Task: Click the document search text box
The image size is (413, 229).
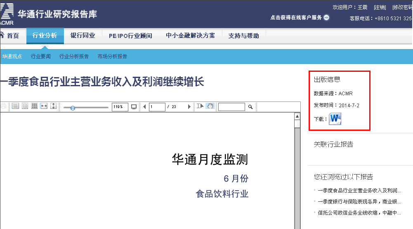Action: point(231,107)
